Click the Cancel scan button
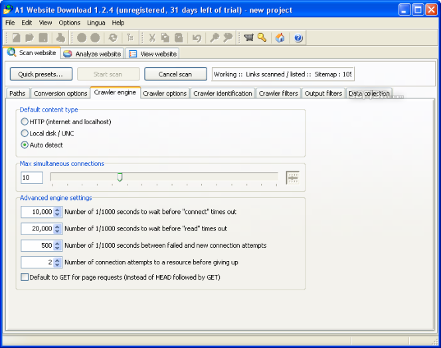441x348 pixels. tap(175, 74)
